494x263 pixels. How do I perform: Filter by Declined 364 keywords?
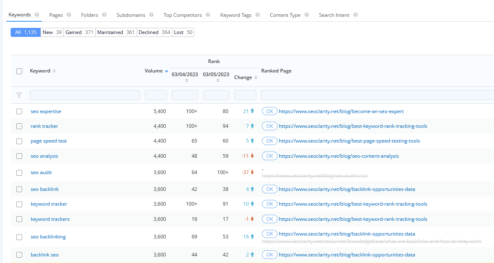click(154, 32)
